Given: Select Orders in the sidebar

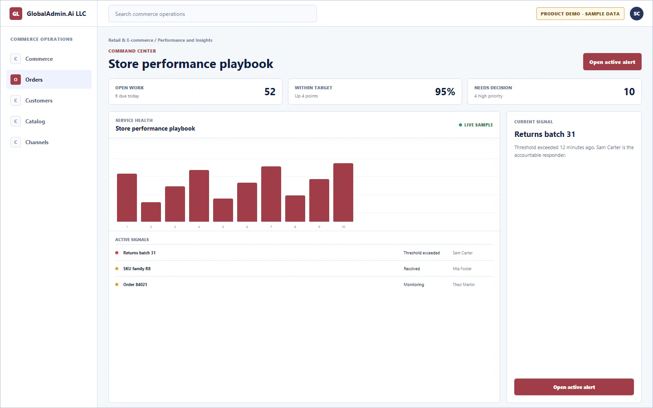Looking at the screenshot, I should pos(49,80).
